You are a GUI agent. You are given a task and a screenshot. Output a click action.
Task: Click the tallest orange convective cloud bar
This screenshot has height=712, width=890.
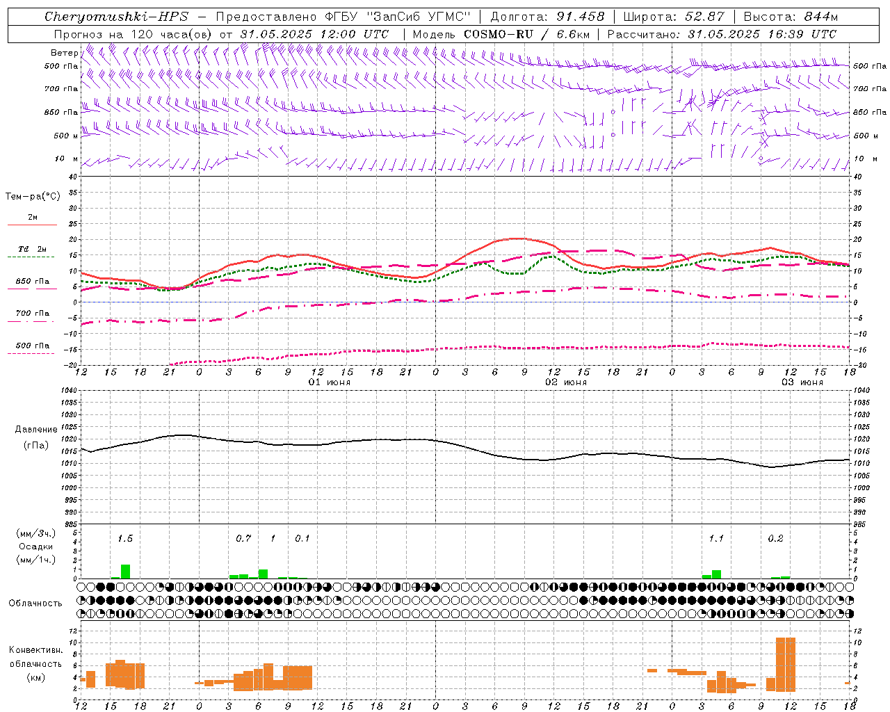786,665
